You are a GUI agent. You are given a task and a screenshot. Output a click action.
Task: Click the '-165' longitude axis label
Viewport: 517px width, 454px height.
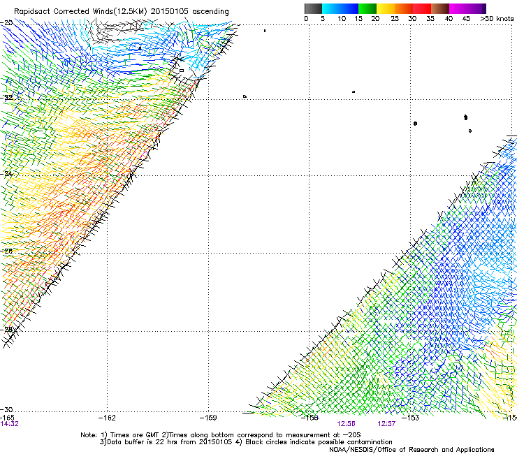click(x=7, y=418)
